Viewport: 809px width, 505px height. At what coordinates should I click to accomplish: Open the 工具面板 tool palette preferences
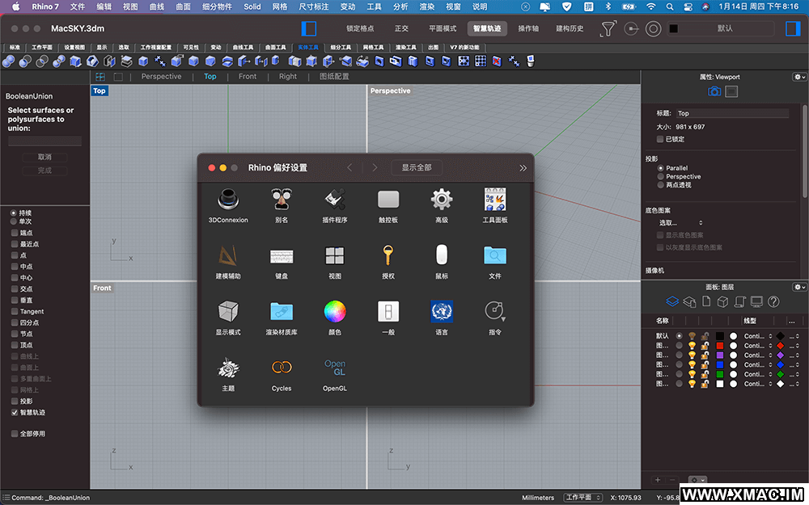click(495, 205)
